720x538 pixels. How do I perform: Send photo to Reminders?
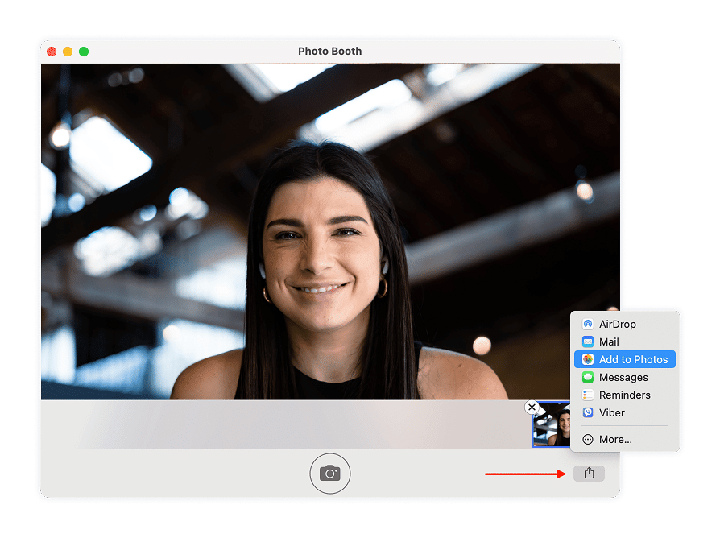pos(624,395)
